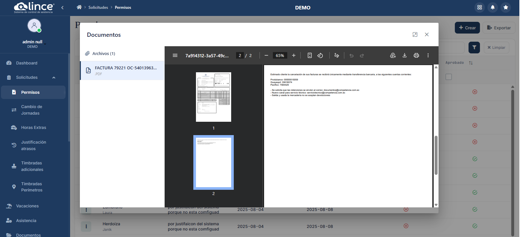The width and height of the screenshot is (521, 237).
Task: Click the Exportar button
Action: pos(499,28)
